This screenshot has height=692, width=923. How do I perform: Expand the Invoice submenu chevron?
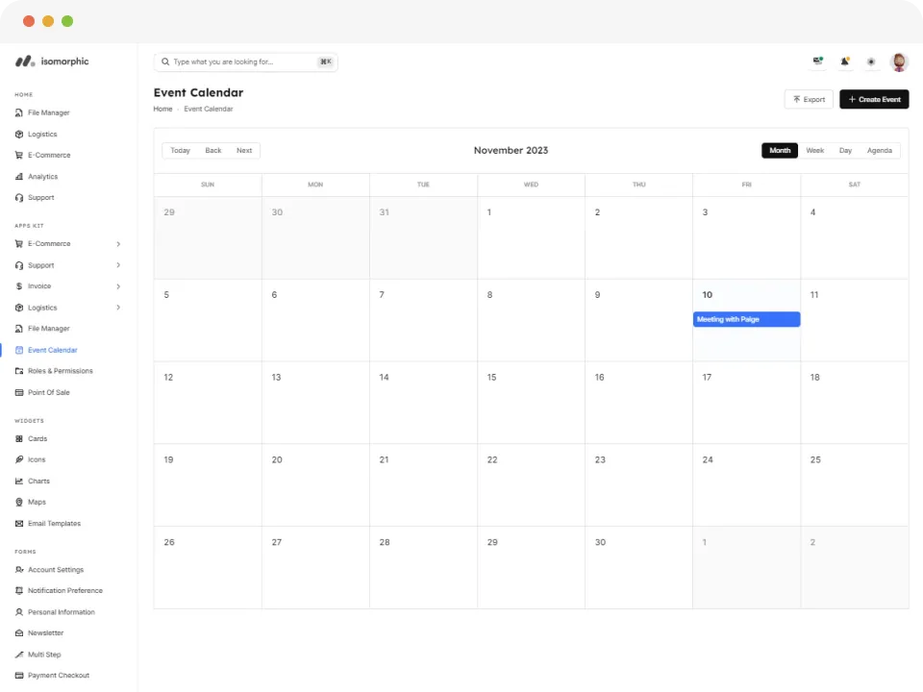[118, 286]
